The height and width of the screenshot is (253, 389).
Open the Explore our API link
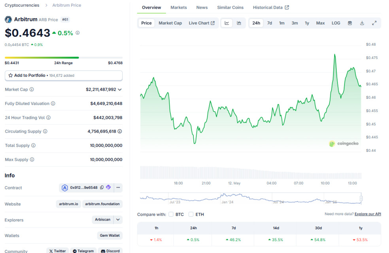(368, 214)
